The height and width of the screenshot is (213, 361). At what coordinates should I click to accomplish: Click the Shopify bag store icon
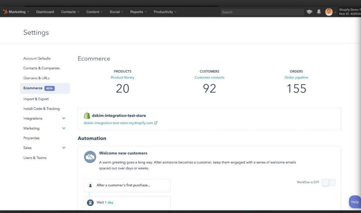(87, 115)
